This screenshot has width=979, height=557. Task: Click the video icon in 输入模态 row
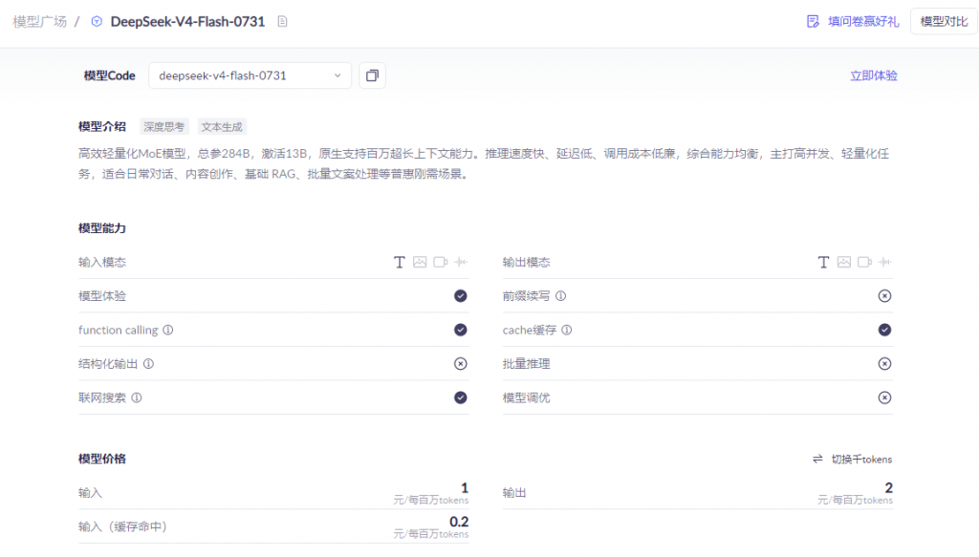pos(440,262)
